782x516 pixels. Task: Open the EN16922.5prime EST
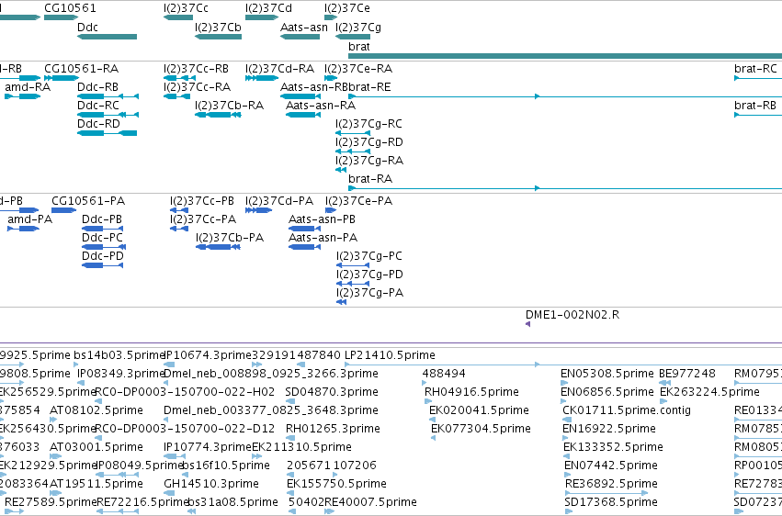point(566,439)
